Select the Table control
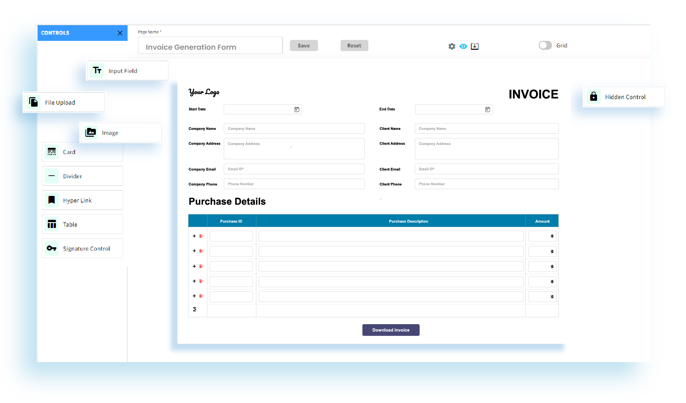The height and width of the screenshot is (403, 686). point(82,224)
